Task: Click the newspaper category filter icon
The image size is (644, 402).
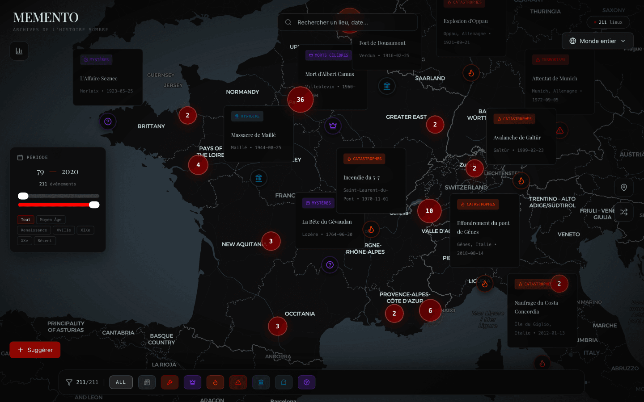Action: [147, 382]
